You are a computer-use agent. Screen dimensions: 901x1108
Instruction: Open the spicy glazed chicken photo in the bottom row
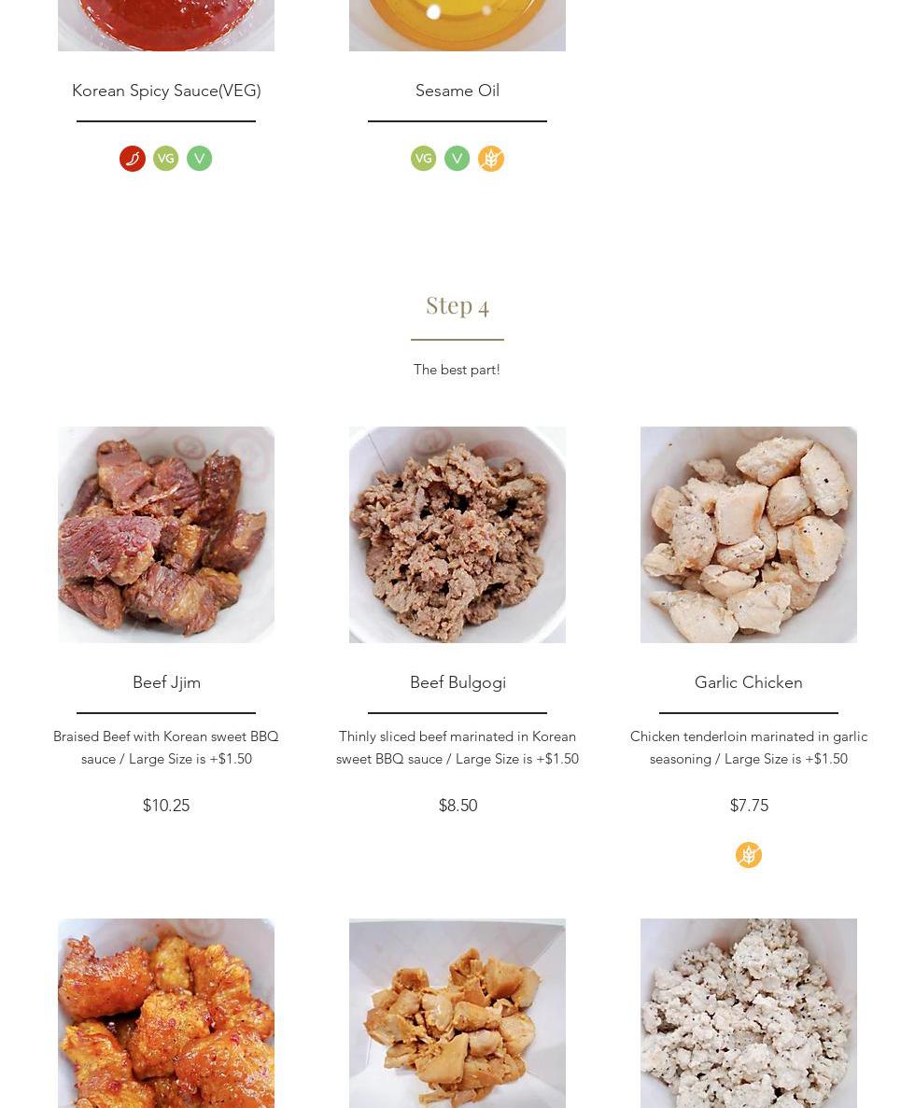coord(166,1014)
